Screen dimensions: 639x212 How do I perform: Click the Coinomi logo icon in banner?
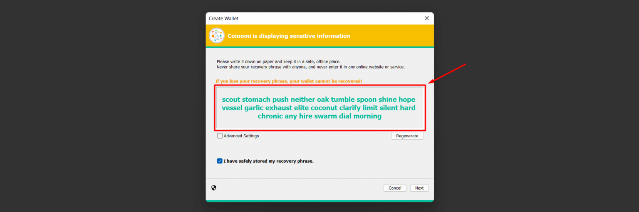pos(217,36)
